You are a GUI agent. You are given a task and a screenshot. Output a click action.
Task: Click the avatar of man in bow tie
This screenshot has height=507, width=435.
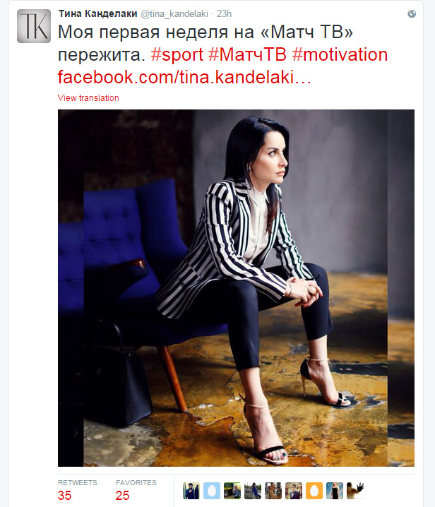click(294, 491)
